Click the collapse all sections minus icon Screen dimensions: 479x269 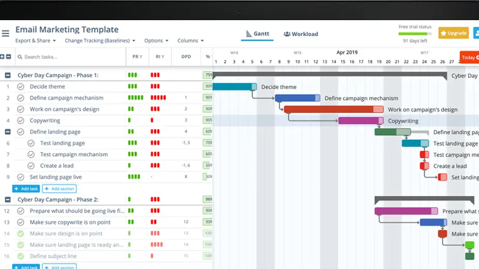pos(9,57)
